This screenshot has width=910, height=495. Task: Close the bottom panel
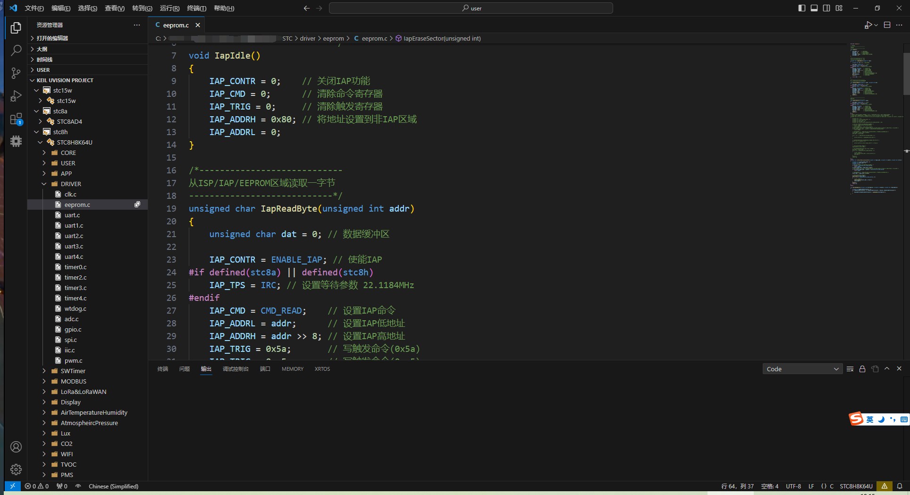(899, 368)
